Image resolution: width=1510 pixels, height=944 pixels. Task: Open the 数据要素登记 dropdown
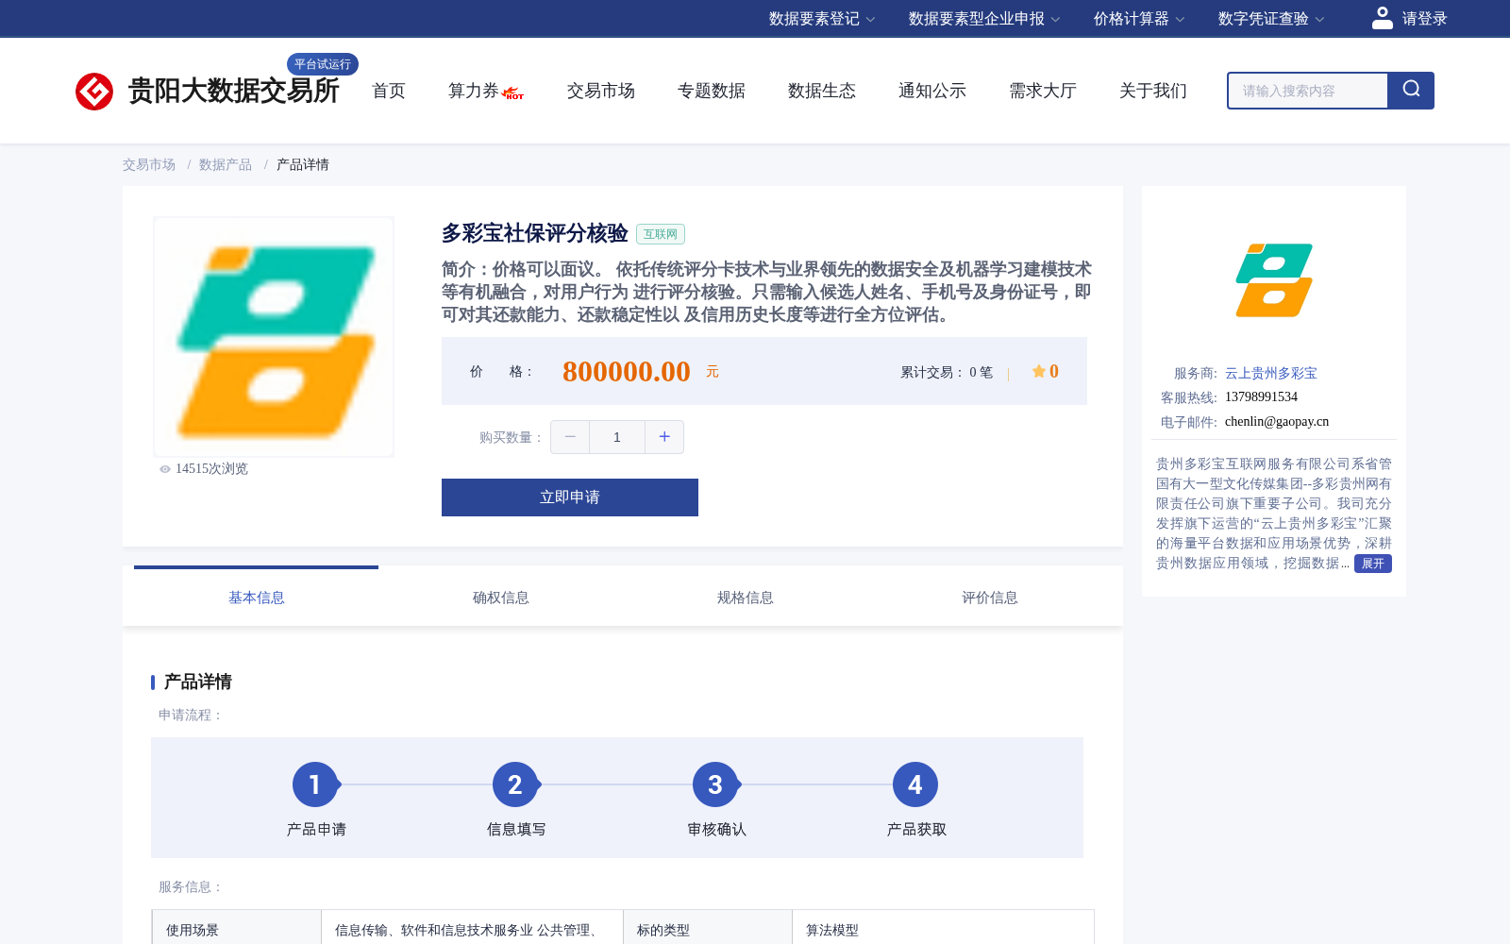point(822,19)
